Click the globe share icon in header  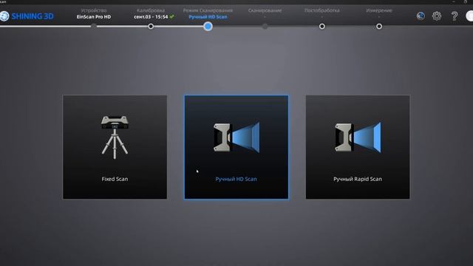click(x=421, y=16)
